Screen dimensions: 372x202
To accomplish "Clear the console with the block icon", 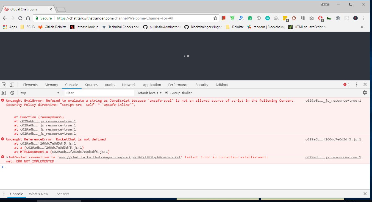I will pos(12,93).
